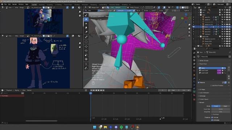Open the Render menu

point(14,4)
